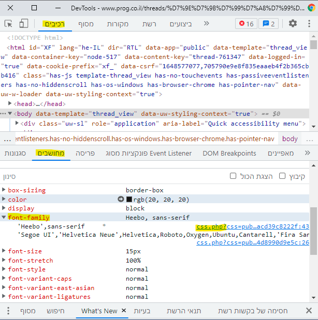
Task: Collapse the body element node
Action: (10, 113)
